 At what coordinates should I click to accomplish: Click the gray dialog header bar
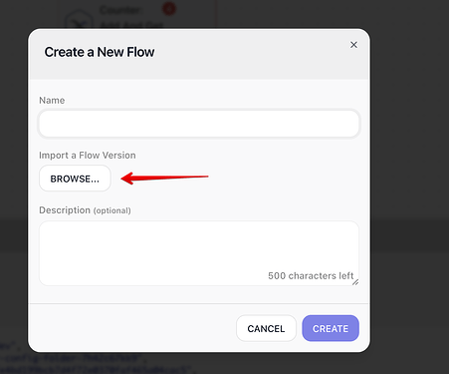click(199, 54)
